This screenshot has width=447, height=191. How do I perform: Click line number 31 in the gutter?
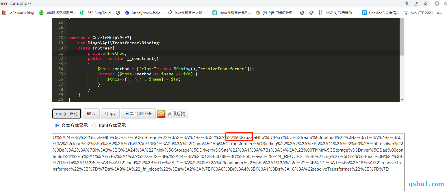point(60,53)
